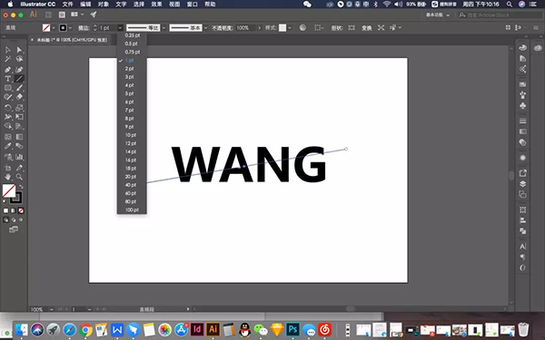Select the Lasso tool
545x340 pixels.
tap(19, 59)
